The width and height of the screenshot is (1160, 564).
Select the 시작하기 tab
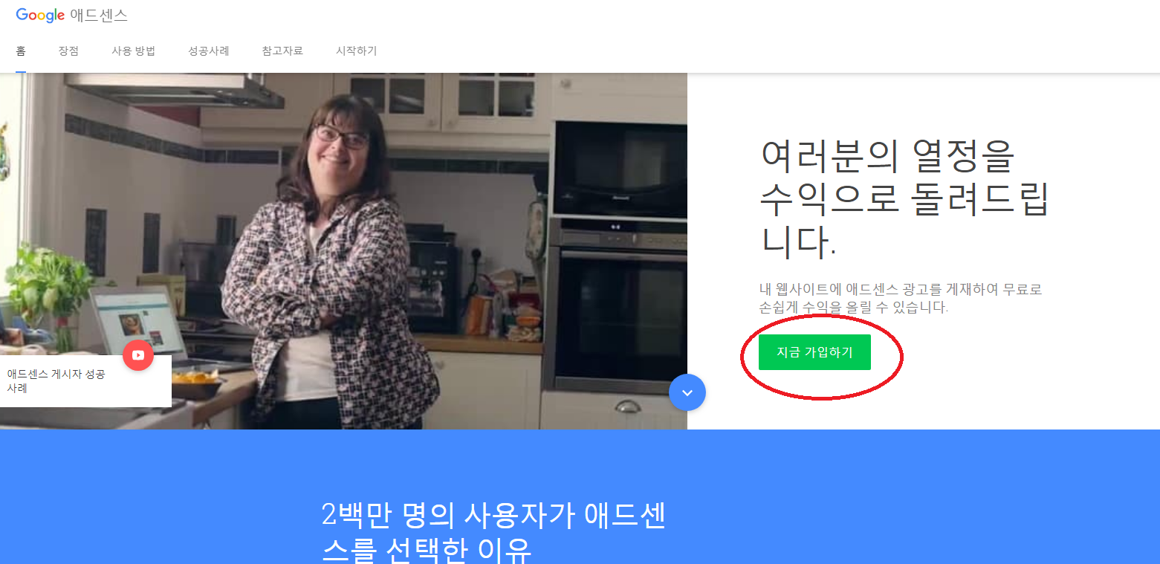coord(357,51)
